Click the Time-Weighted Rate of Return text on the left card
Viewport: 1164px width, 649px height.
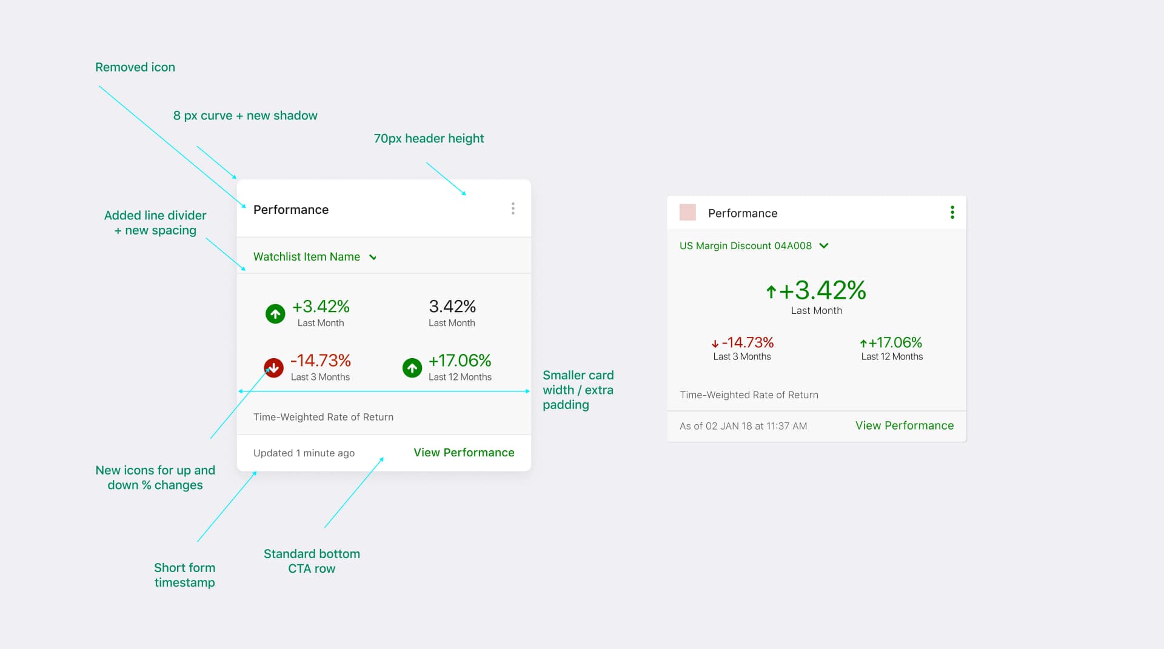coord(324,417)
